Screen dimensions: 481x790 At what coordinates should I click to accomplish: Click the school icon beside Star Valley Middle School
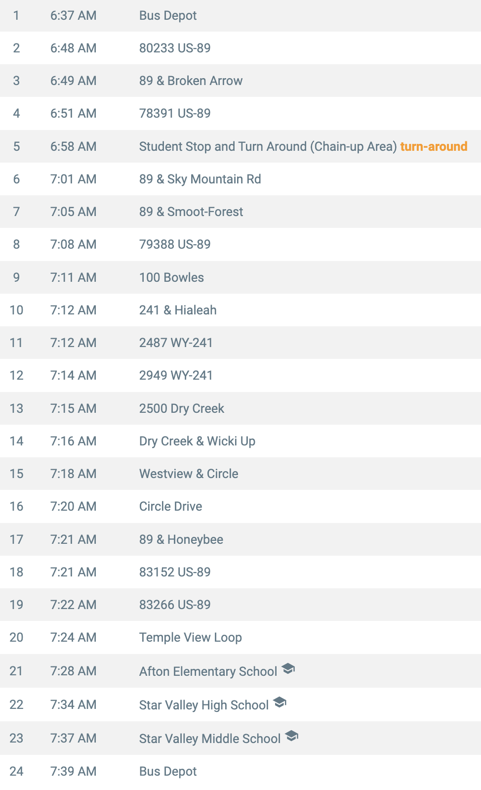pyautogui.click(x=291, y=736)
